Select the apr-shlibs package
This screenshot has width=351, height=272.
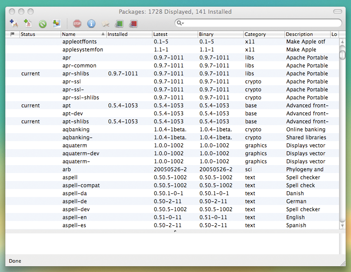pos(76,74)
